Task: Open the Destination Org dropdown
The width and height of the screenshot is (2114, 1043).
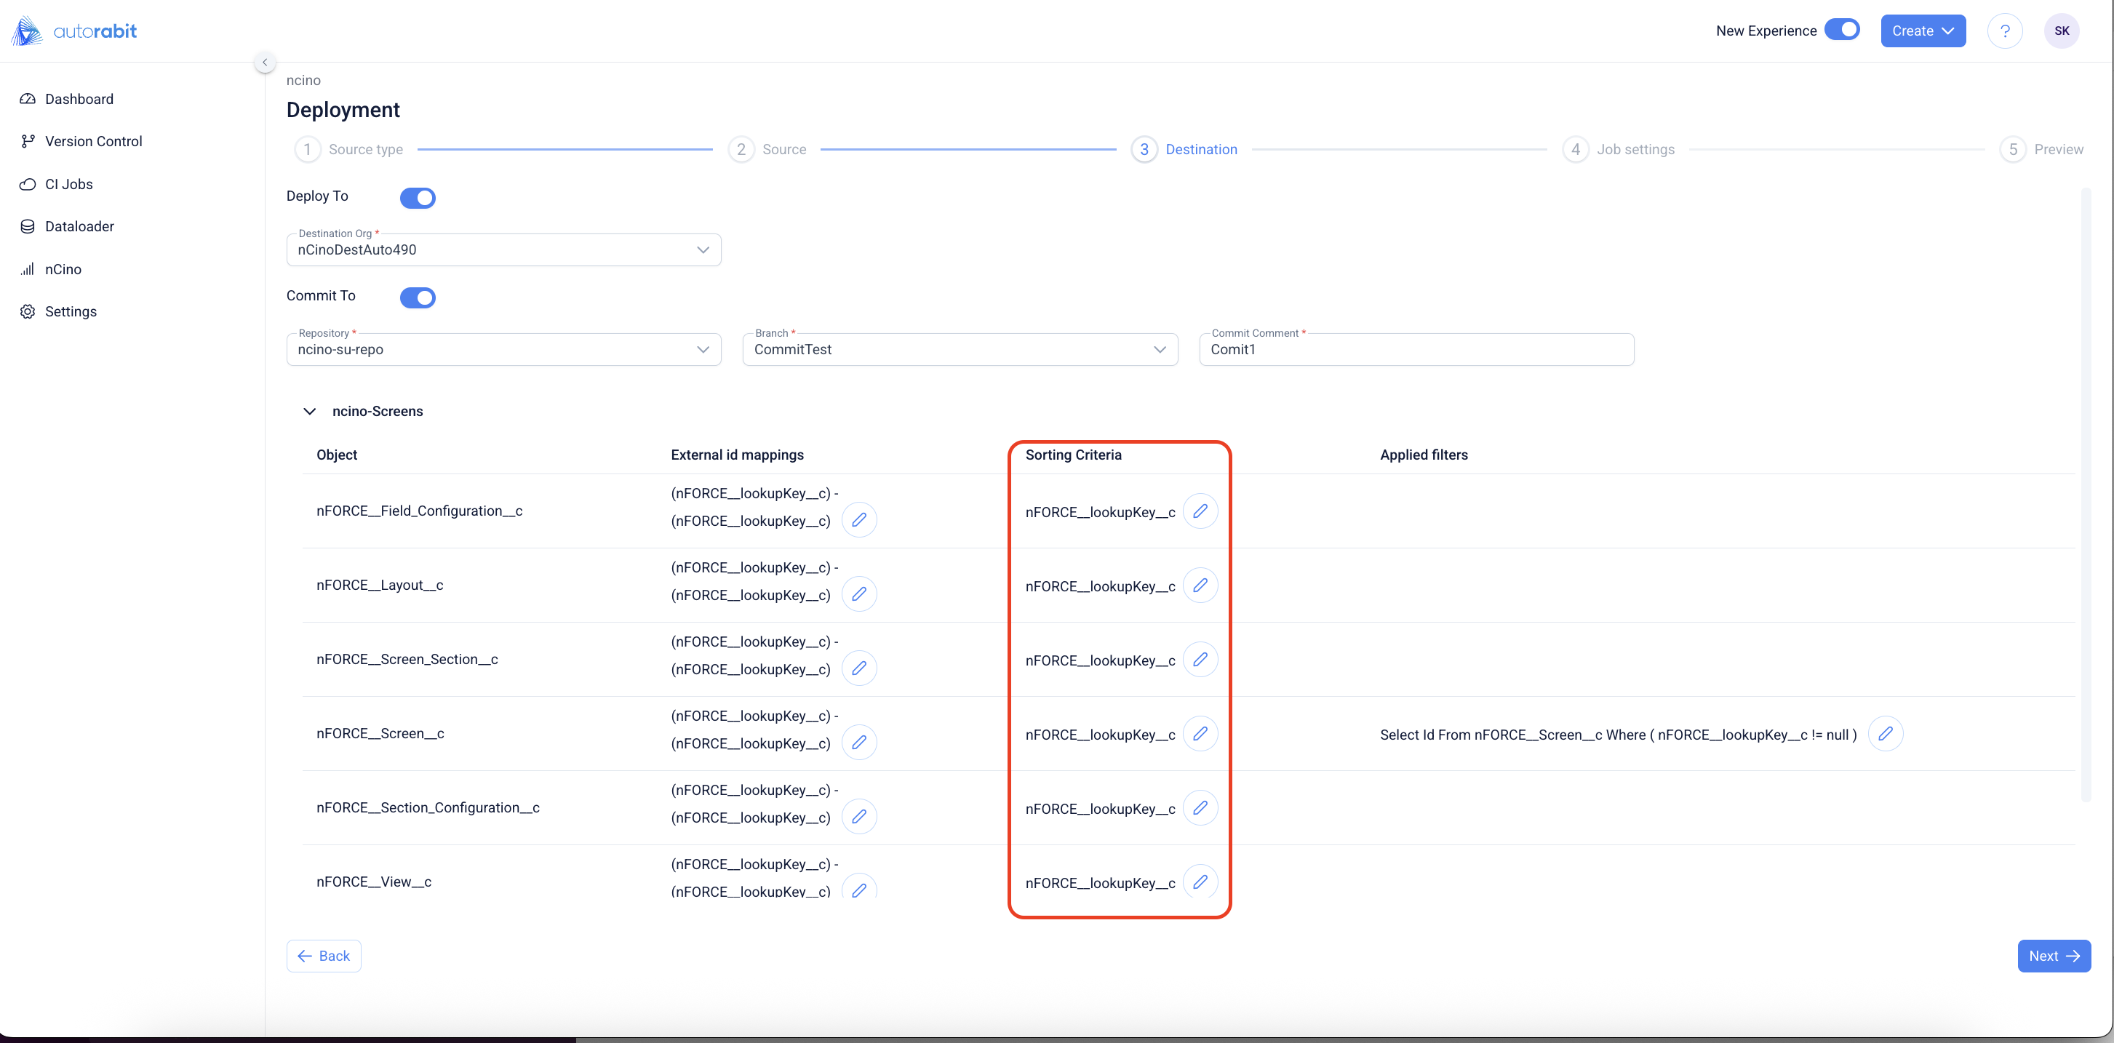Action: 503,249
